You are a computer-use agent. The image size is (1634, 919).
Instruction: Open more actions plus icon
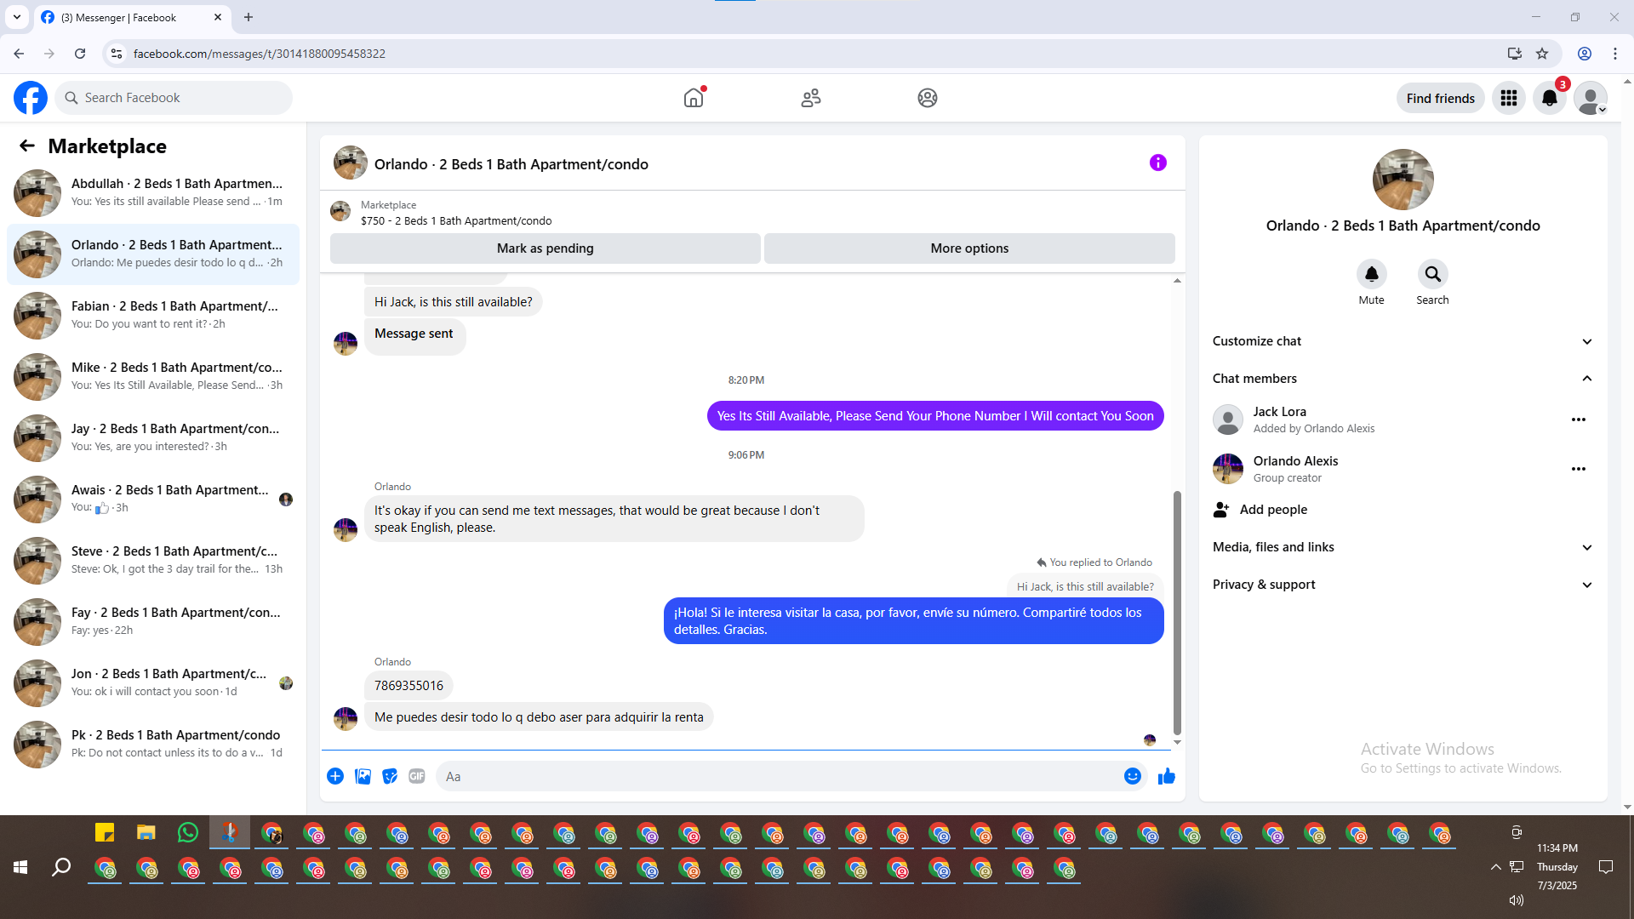coord(335,776)
